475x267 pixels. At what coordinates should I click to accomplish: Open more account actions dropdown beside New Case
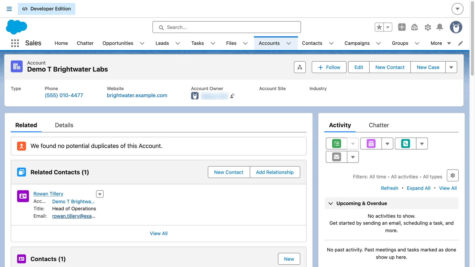451,67
